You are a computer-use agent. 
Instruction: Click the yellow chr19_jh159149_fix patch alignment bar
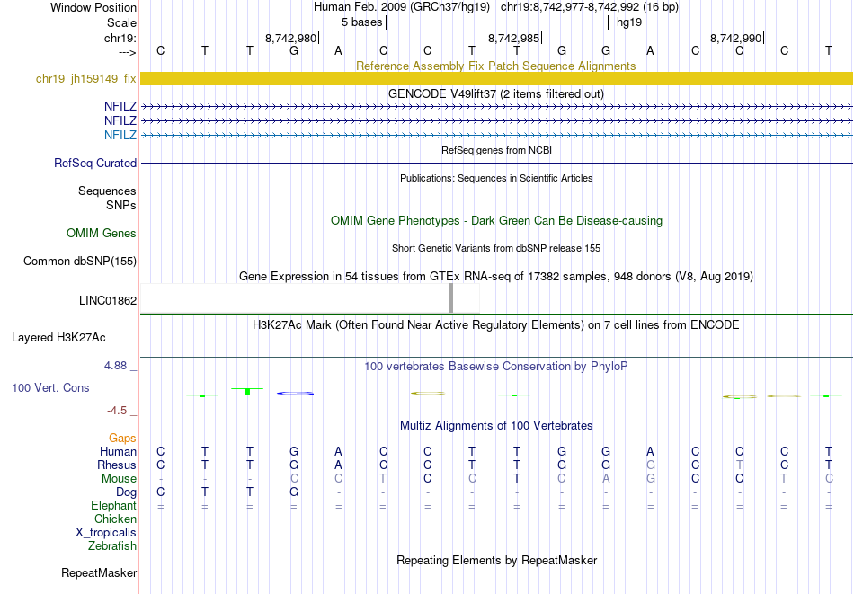click(x=496, y=78)
